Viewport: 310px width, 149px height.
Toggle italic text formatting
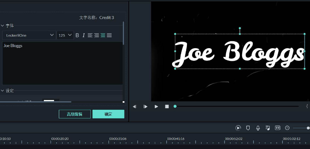pyautogui.click(x=83, y=35)
